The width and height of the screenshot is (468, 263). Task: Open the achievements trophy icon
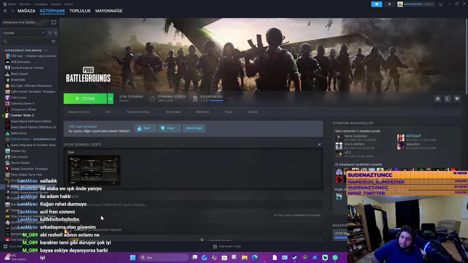195,98
